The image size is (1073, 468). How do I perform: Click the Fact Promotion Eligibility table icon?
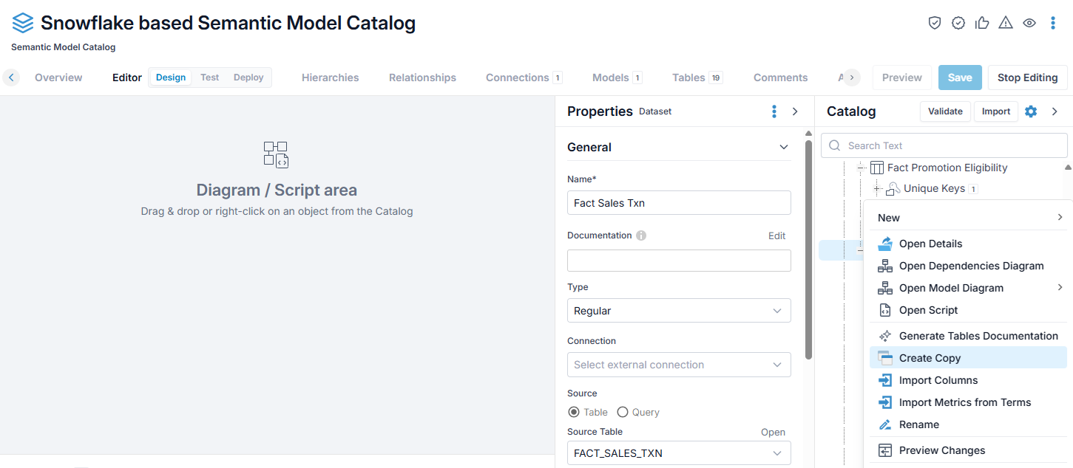click(877, 168)
